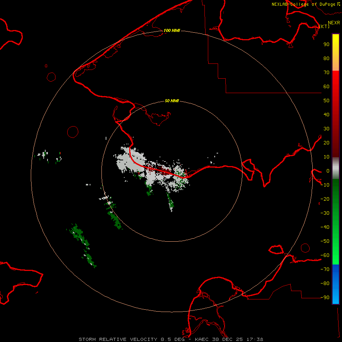This screenshot has height=342, width=342.
Task: Click the -70 scale value
Action: click(325, 269)
